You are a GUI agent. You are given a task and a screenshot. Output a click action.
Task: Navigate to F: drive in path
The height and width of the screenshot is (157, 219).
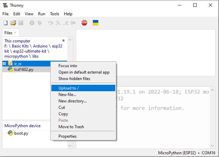[6, 46]
